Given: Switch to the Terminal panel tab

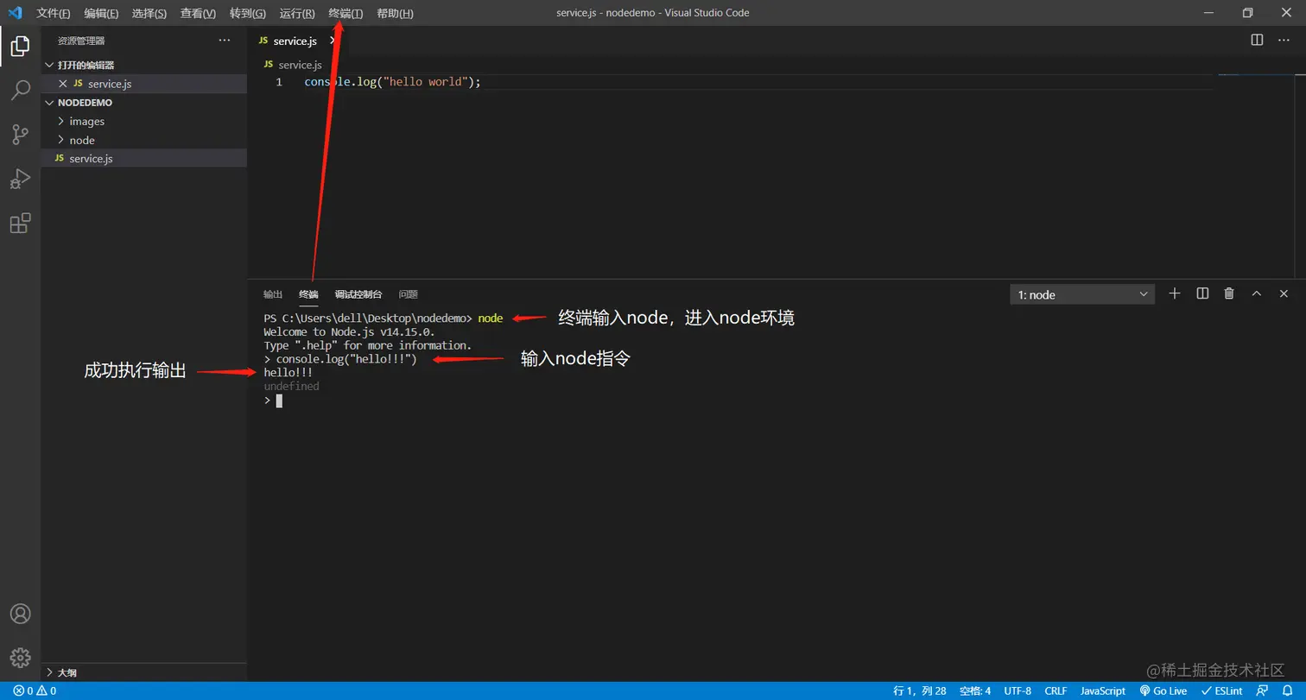Looking at the screenshot, I should [x=308, y=294].
